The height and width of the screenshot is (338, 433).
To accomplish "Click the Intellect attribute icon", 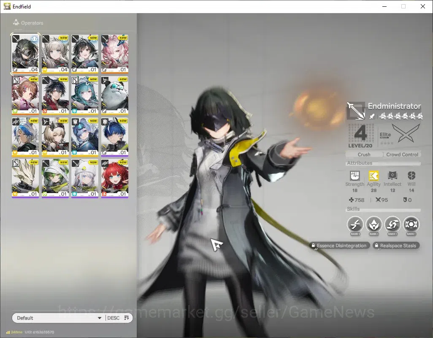I will pos(392,175).
